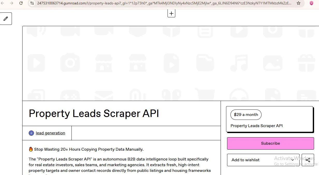
Task: Click the product cover image area
Action: [x=171, y=63]
